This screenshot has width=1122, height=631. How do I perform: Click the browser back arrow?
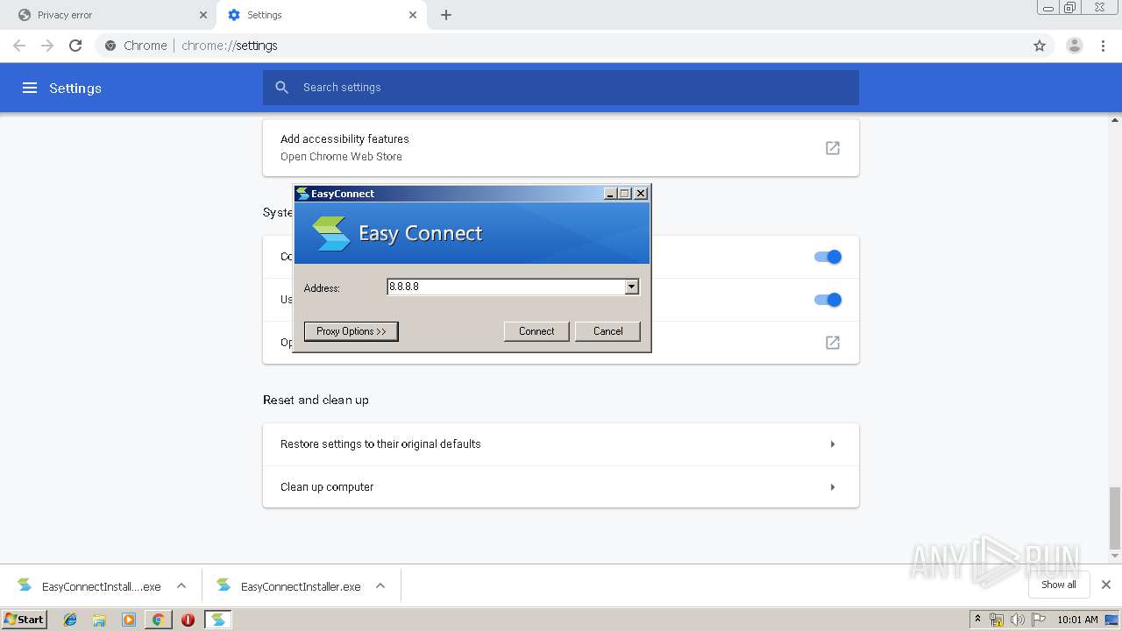pyautogui.click(x=19, y=46)
